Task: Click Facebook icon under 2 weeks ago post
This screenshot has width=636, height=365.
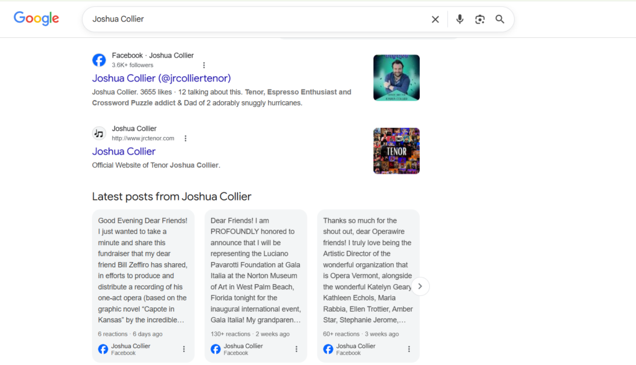Action: pos(216,349)
